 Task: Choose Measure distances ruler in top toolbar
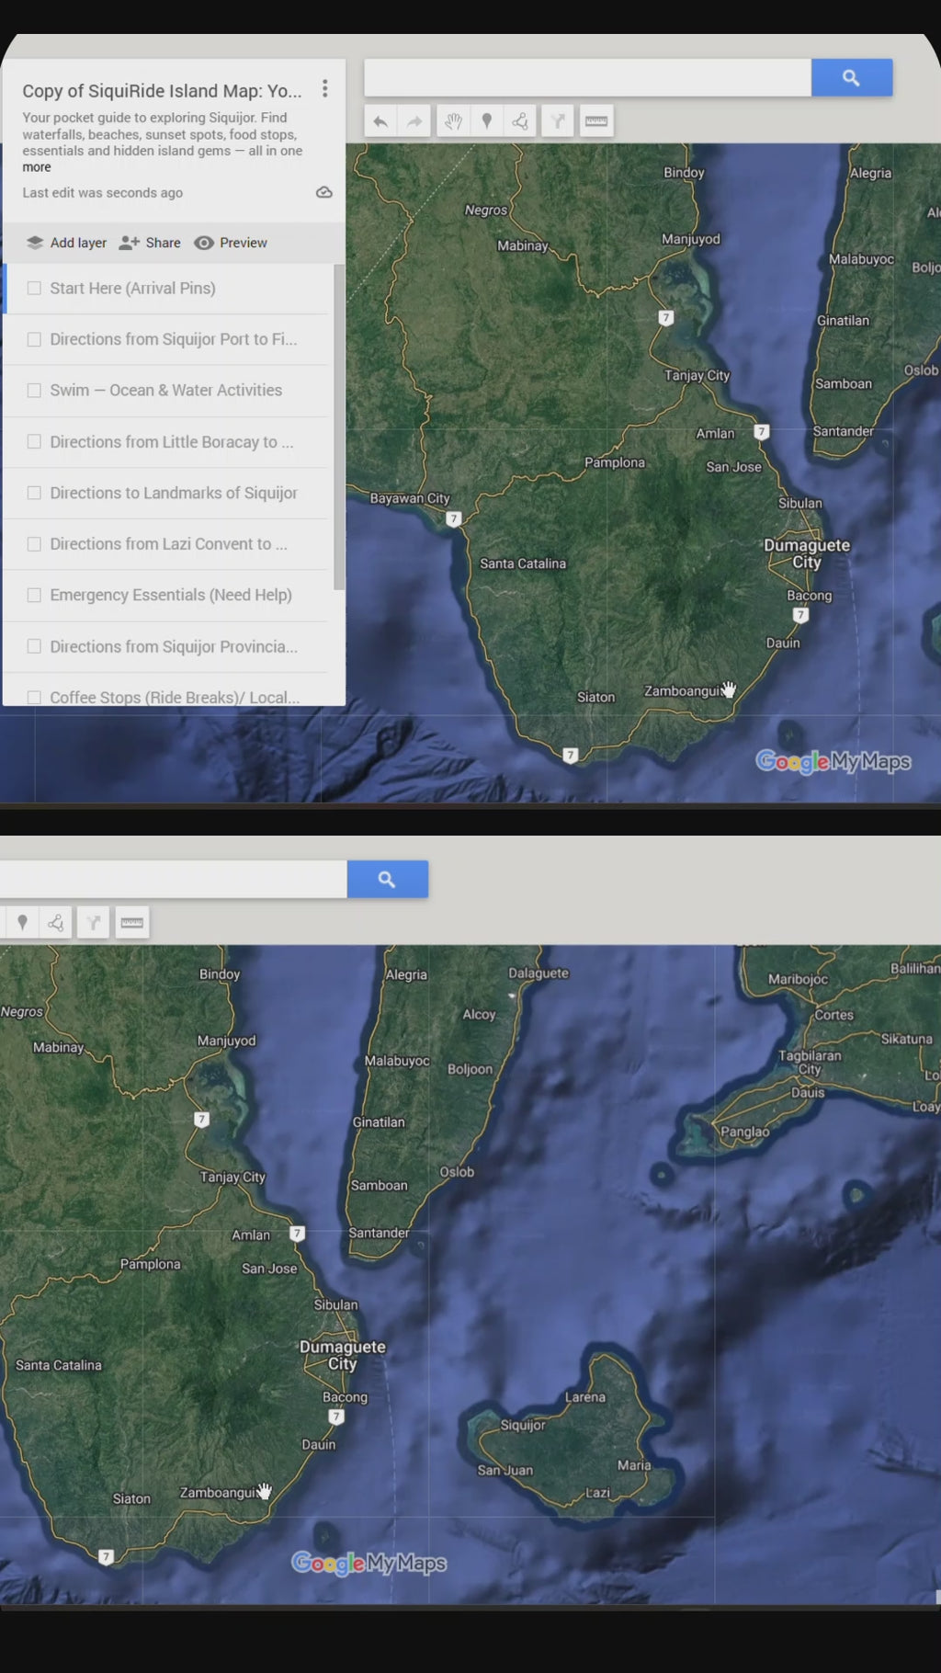pyautogui.click(x=596, y=121)
